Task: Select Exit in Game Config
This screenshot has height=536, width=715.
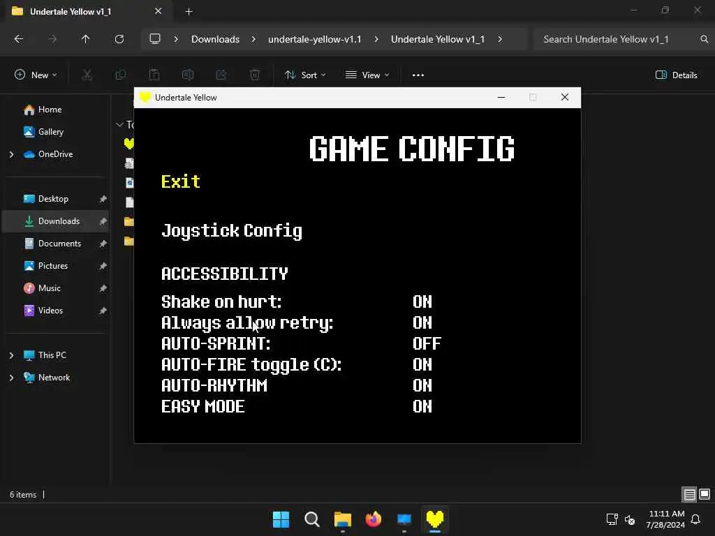Action: point(181,182)
